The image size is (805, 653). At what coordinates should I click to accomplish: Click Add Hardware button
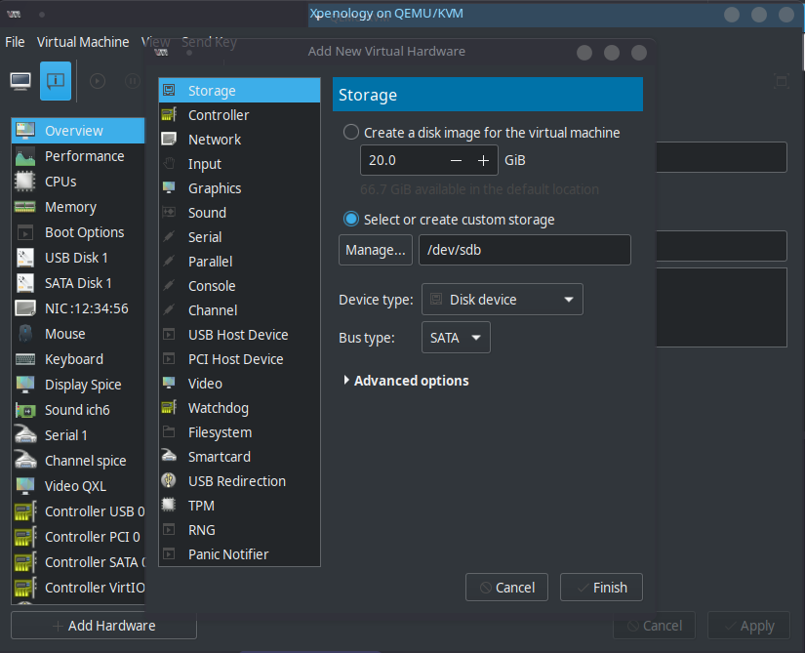tap(103, 626)
